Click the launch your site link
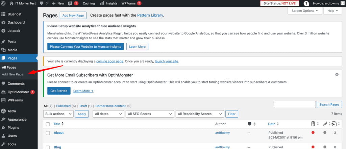The width and height of the screenshot is (346, 149). click(x=166, y=61)
